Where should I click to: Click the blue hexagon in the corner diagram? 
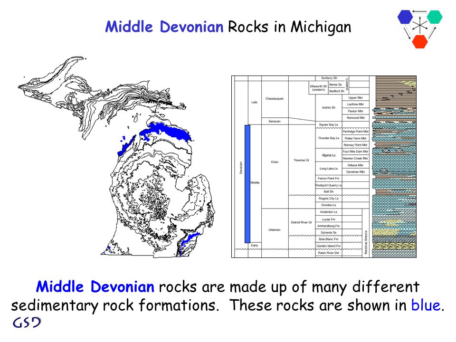[x=405, y=17]
